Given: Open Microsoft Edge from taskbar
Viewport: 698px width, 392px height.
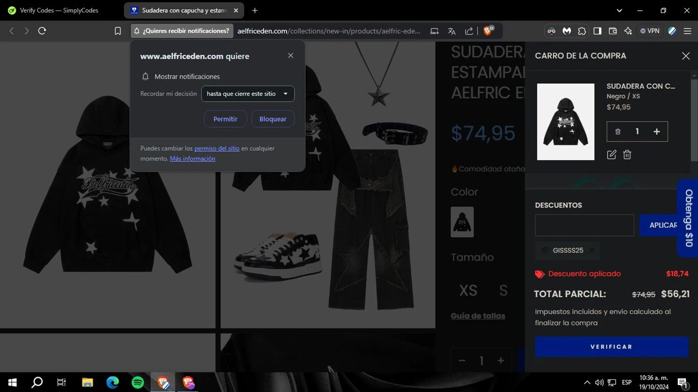Looking at the screenshot, I should click(x=113, y=382).
